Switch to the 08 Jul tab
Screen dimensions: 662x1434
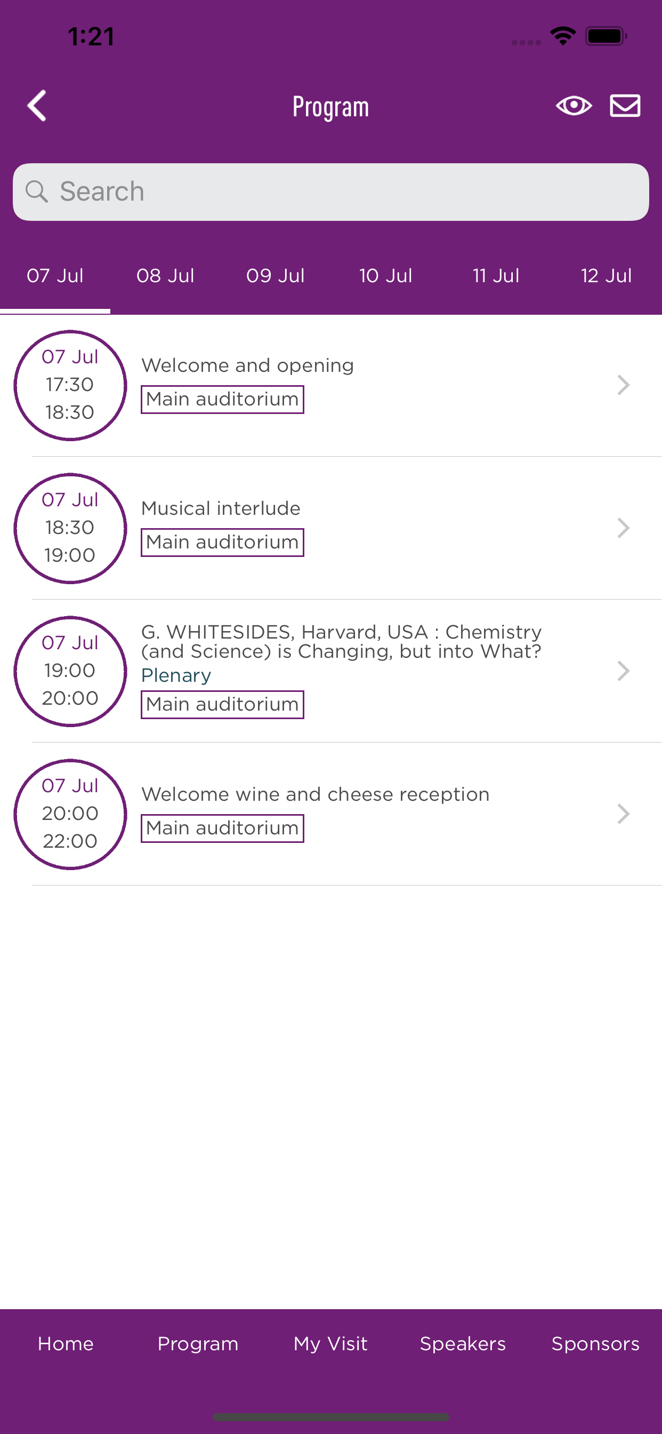tap(165, 276)
